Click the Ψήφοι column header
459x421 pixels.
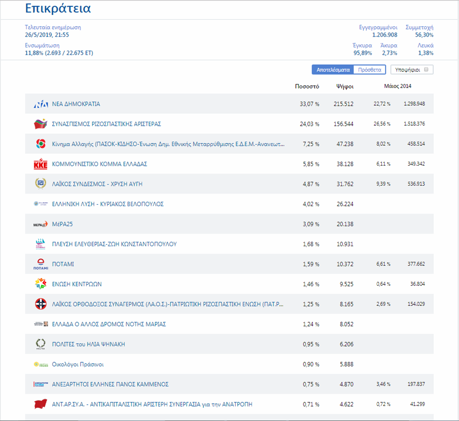pos(345,87)
